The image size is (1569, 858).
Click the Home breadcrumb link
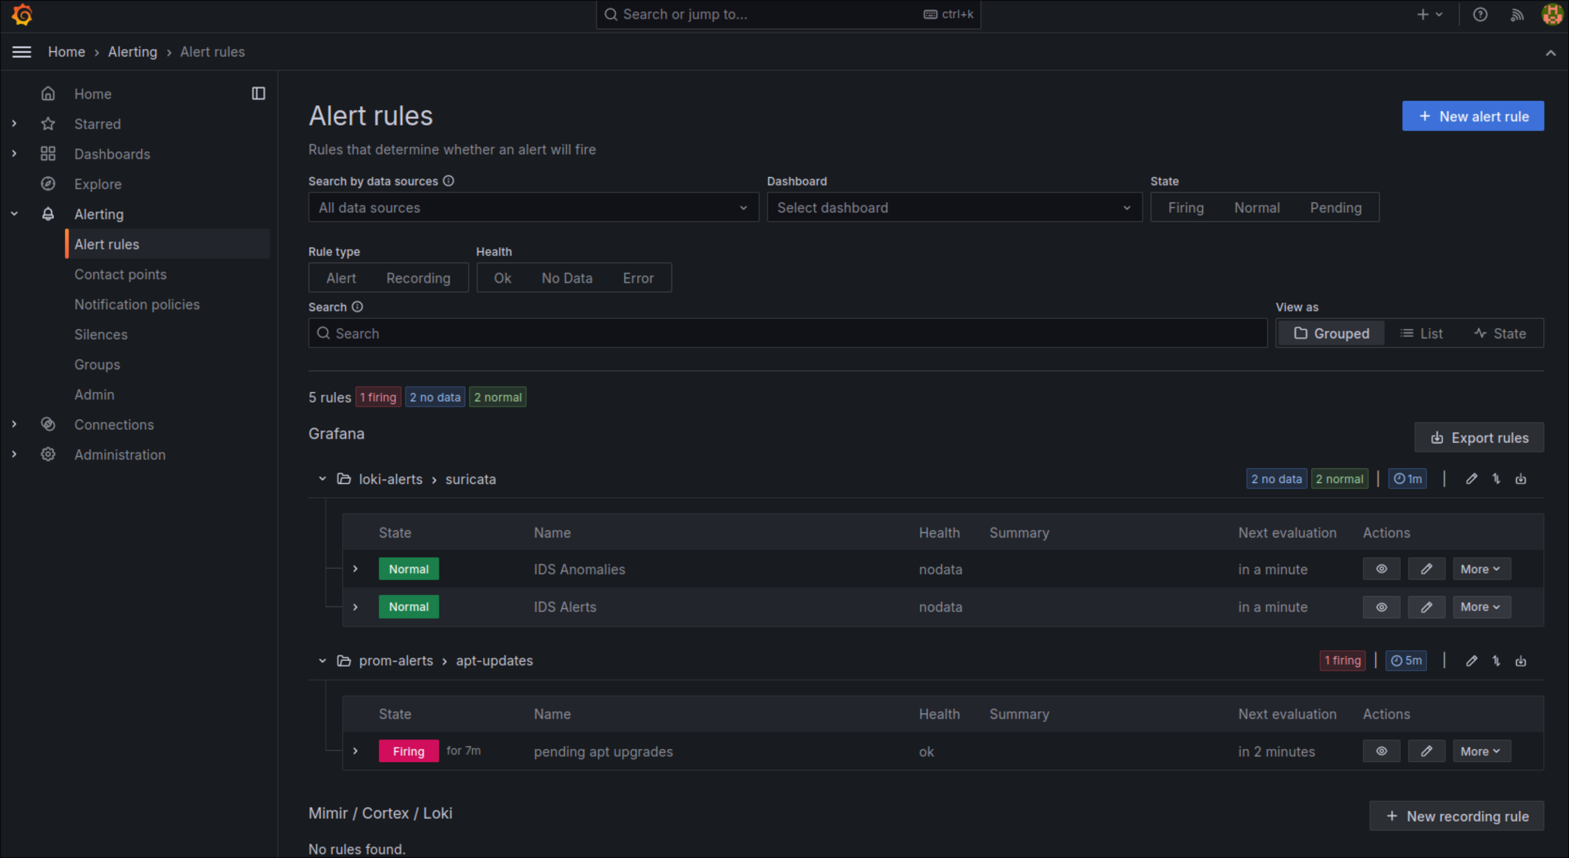pyautogui.click(x=66, y=52)
